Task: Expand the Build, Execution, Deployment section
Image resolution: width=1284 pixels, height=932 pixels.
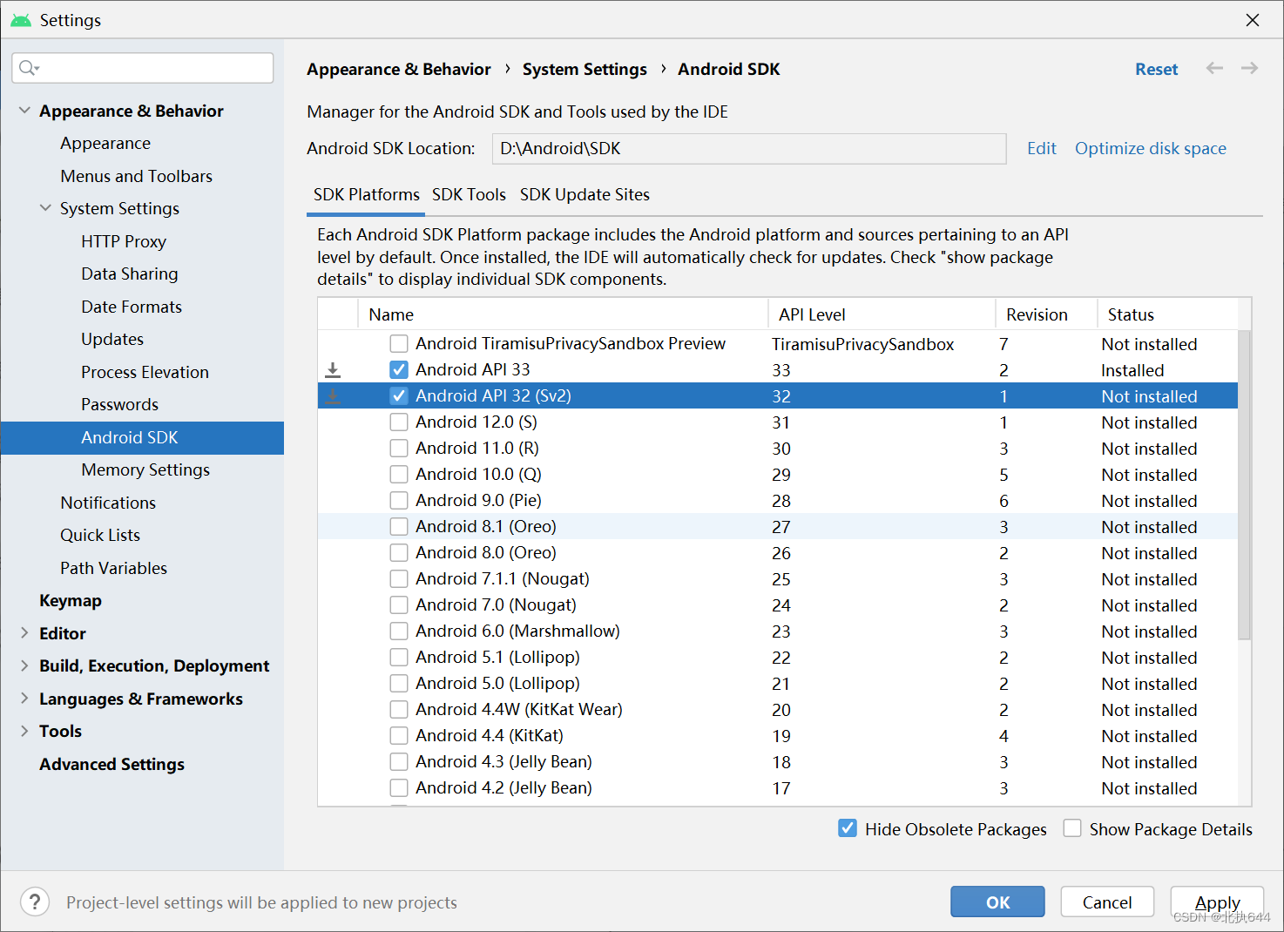Action: point(24,665)
